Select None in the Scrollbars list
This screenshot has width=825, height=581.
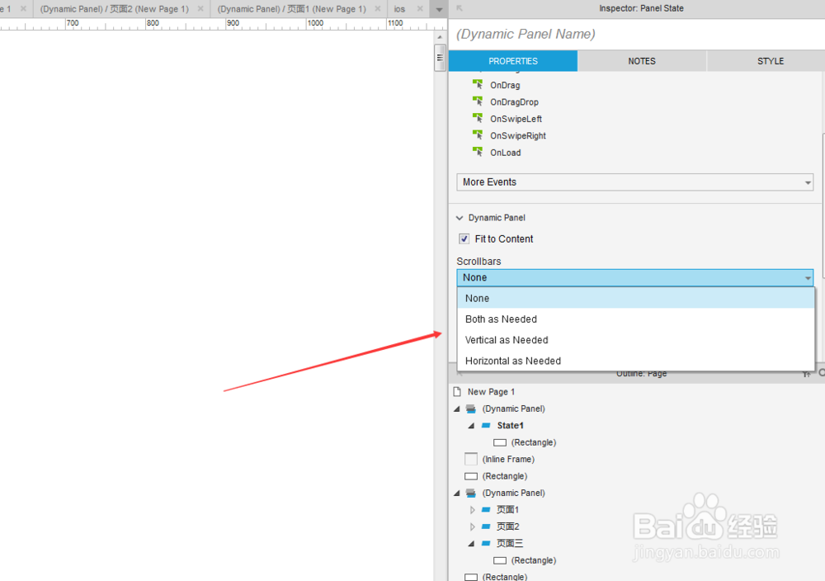pyautogui.click(x=635, y=299)
